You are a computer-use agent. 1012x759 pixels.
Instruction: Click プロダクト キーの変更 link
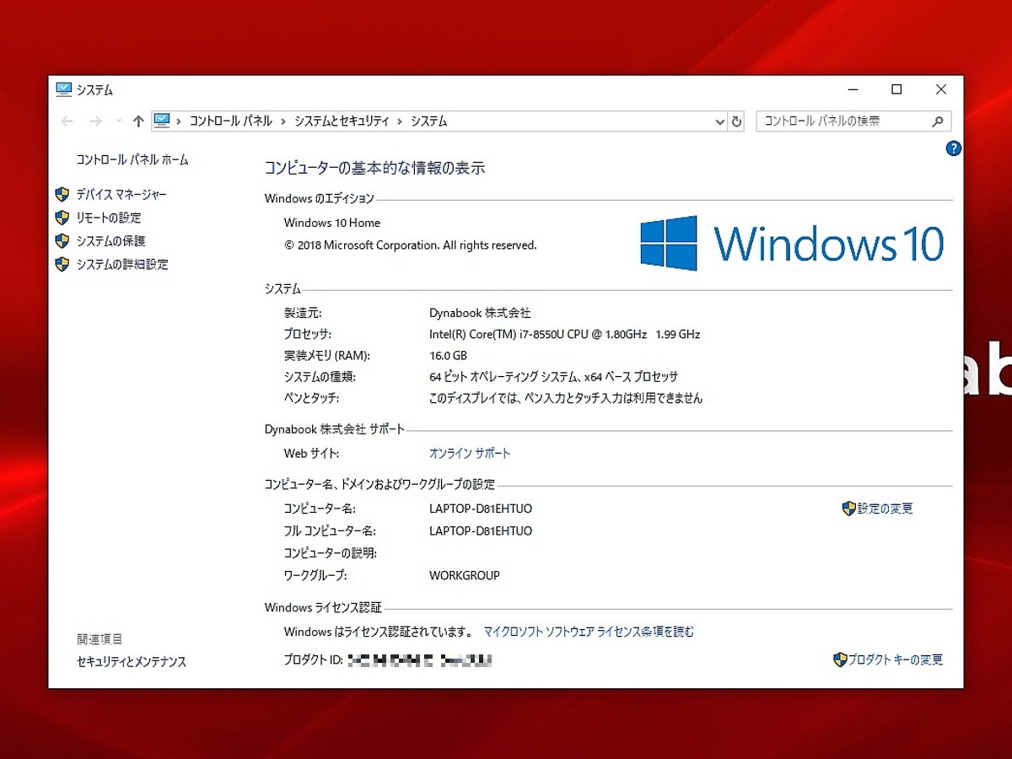coord(896,659)
